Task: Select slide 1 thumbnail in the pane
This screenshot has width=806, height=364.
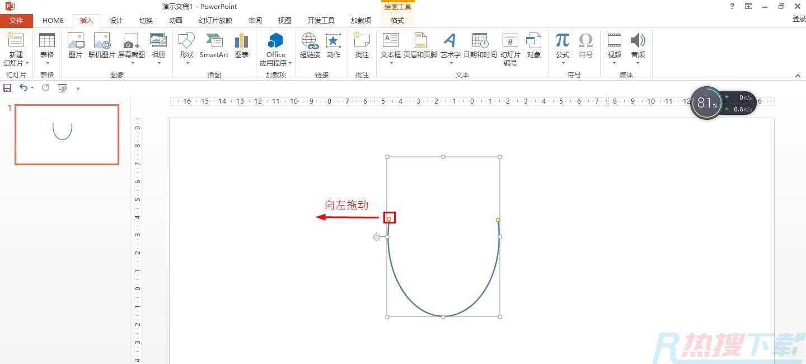Action: (67, 134)
